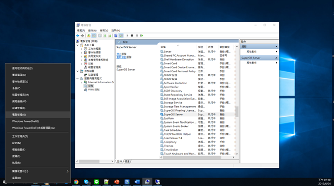Switch to the 延伸 bottom tab

pos(120,161)
